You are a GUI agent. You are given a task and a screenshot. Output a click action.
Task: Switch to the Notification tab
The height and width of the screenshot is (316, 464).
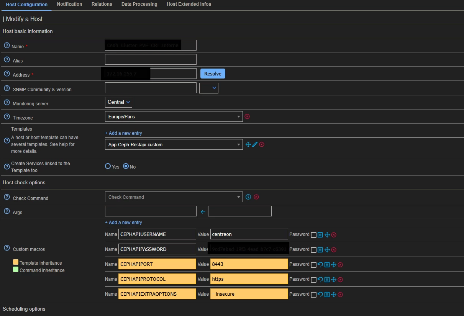pyautogui.click(x=69, y=4)
